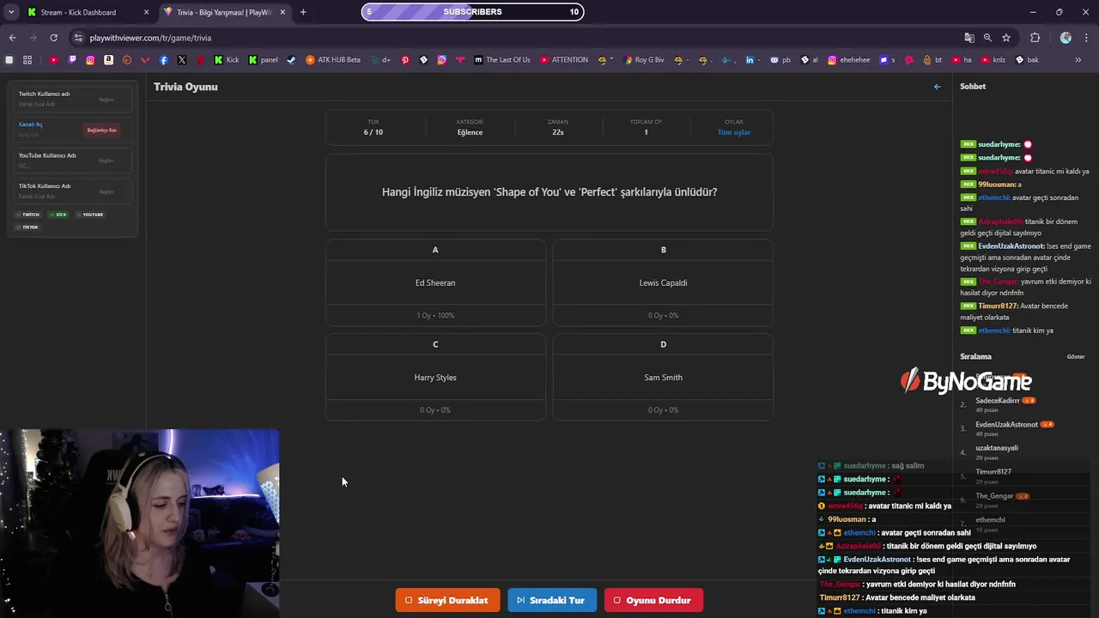The image size is (1099, 618).
Task: Open the Facebook bookmark icon
Action: (x=163, y=60)
